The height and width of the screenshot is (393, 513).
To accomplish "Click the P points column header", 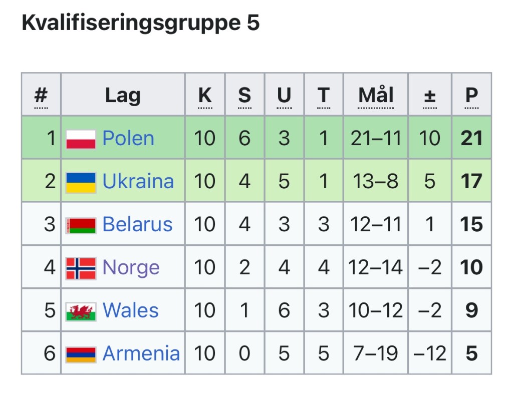I will (x=471, y=95).
